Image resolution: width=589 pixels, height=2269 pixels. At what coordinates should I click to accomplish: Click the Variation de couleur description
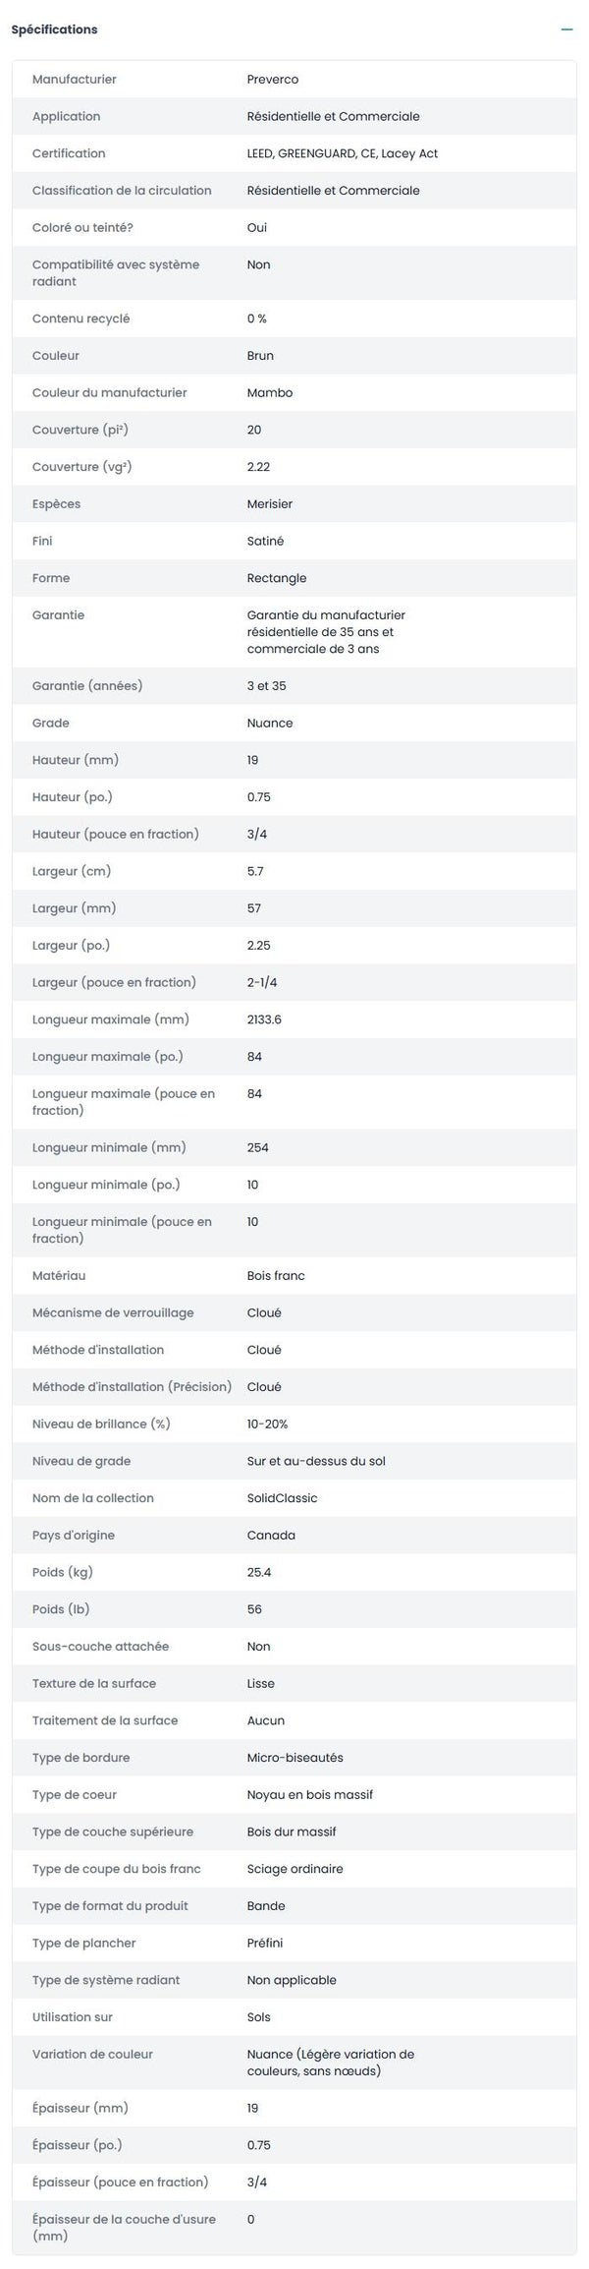(x=330, y=2062)
